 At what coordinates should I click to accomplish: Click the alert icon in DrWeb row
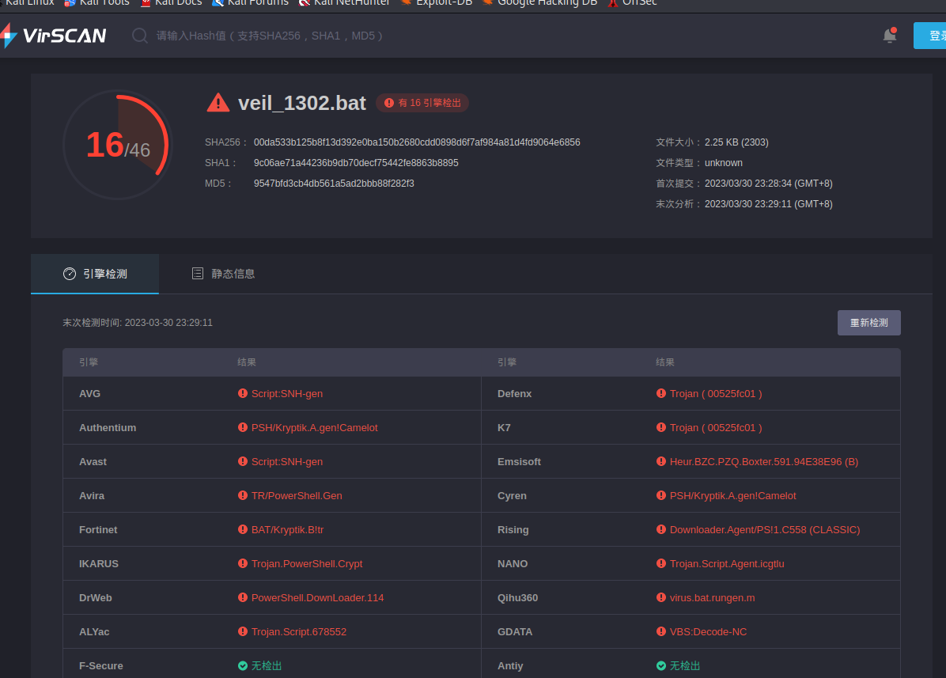243,598
